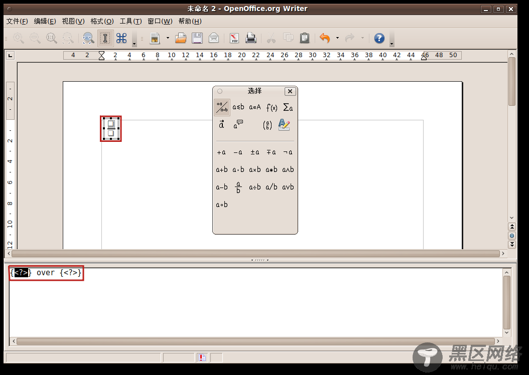Select the Set Operations a∈A category
Viewport: 529px width, 375px height.
tap(255, 107)
